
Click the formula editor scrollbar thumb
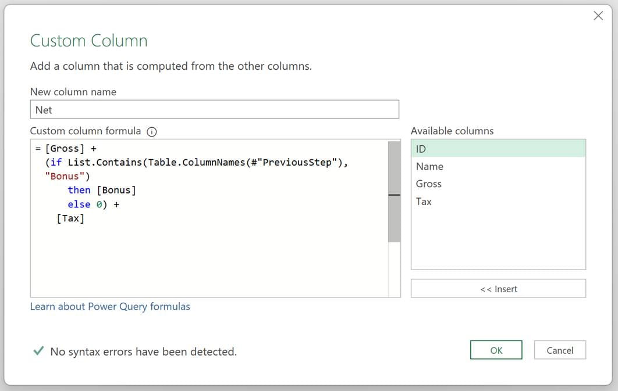click(x=394, y=192)
